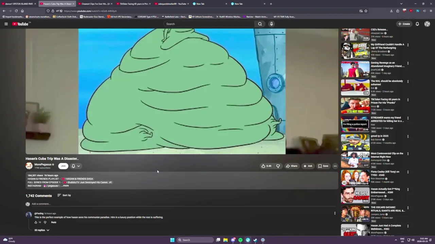
Task: Show hidden system tray icons
Action: click(x=396, y=240)
